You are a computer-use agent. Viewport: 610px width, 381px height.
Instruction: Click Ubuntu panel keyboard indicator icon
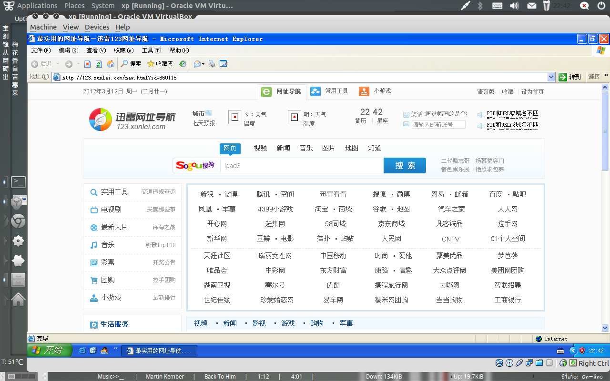point(497,6)
